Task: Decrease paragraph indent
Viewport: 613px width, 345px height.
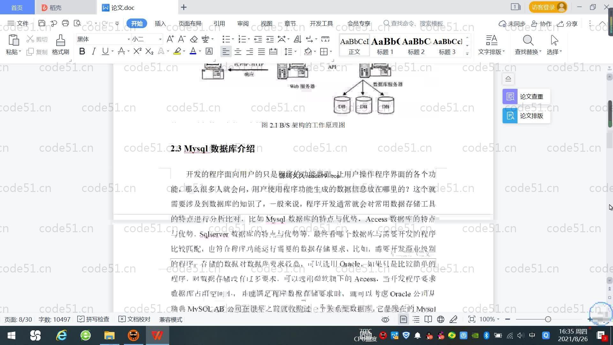Action: pos(258,39)
